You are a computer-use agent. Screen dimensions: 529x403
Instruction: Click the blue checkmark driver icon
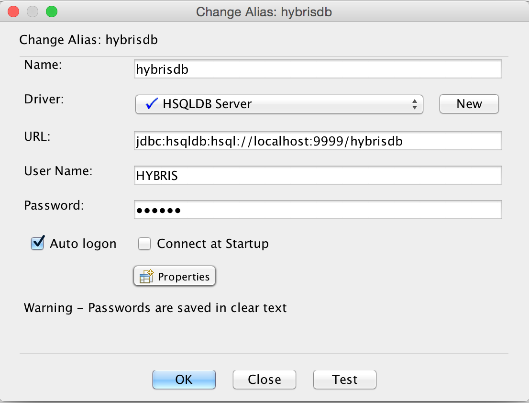coord(151,104)
